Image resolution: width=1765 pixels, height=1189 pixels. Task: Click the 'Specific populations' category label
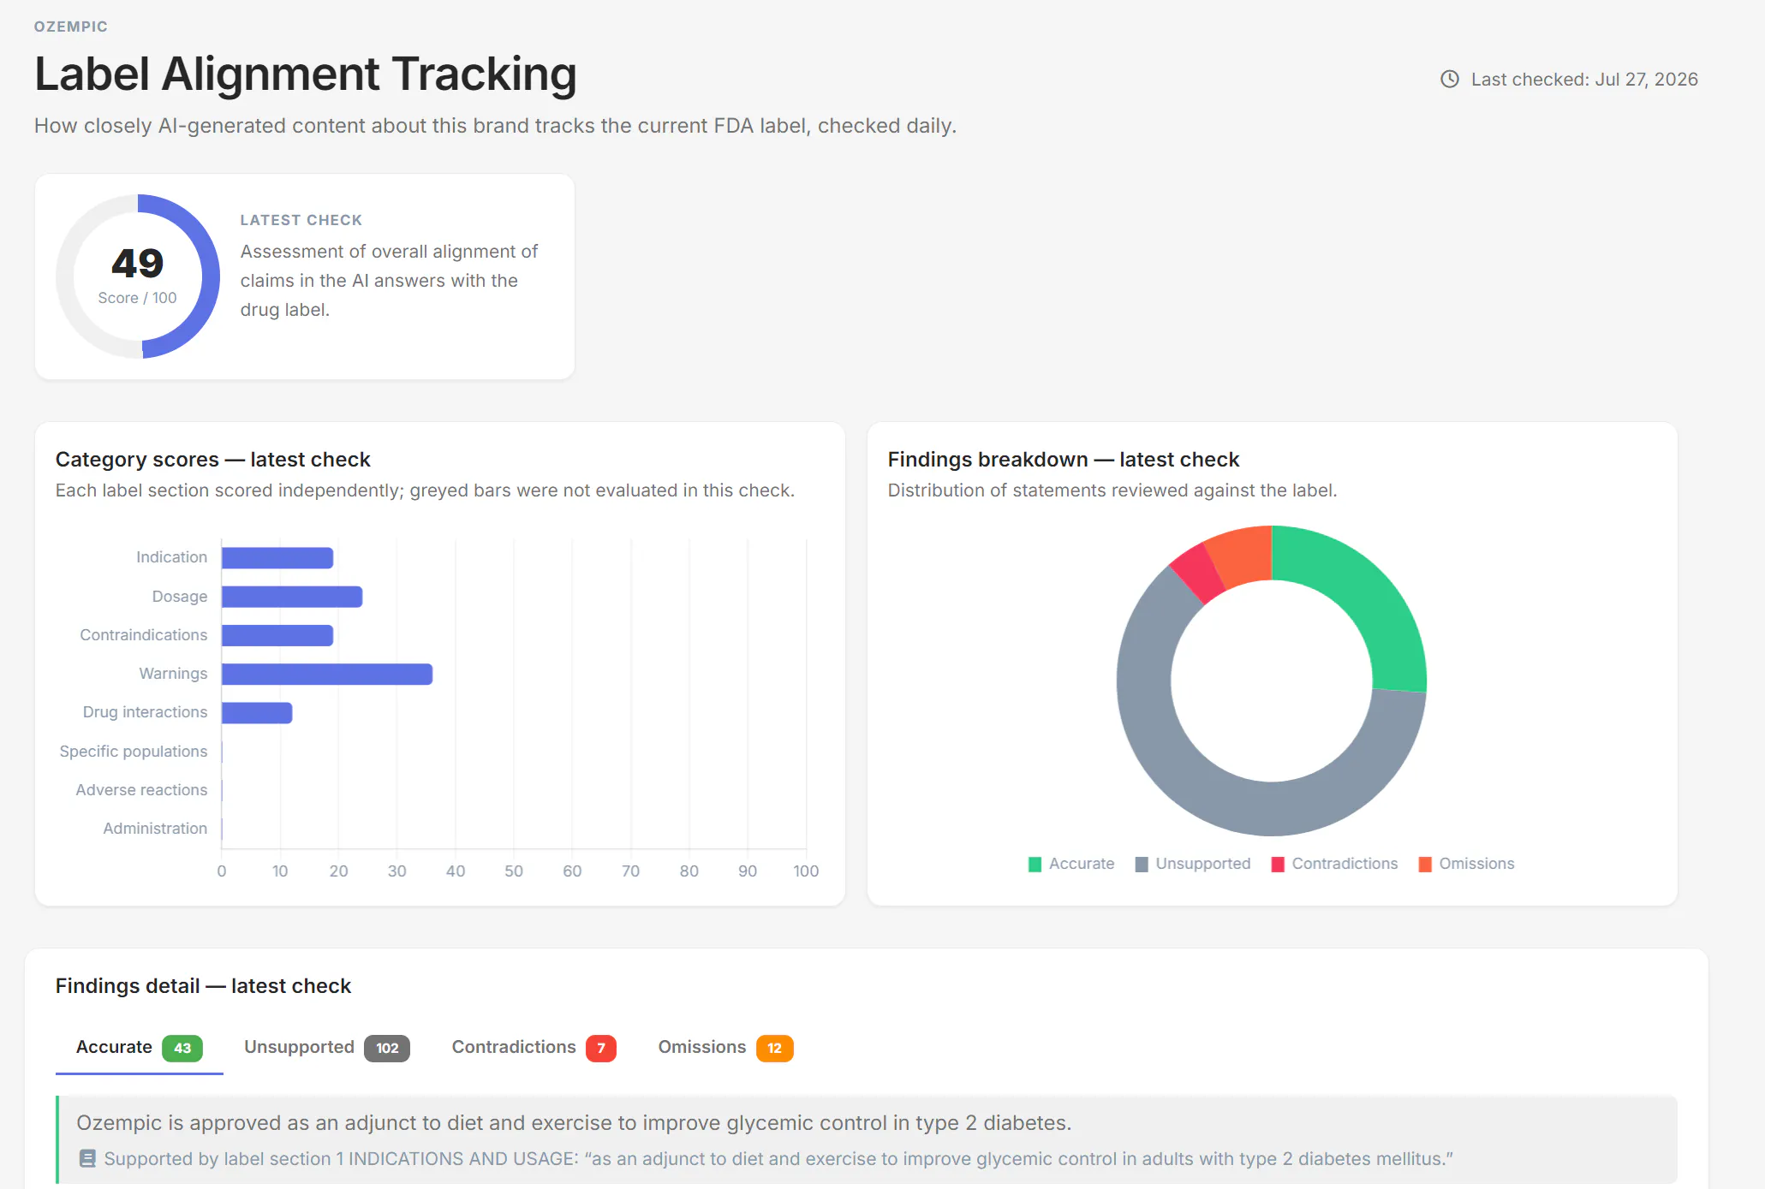pos(134,752)
